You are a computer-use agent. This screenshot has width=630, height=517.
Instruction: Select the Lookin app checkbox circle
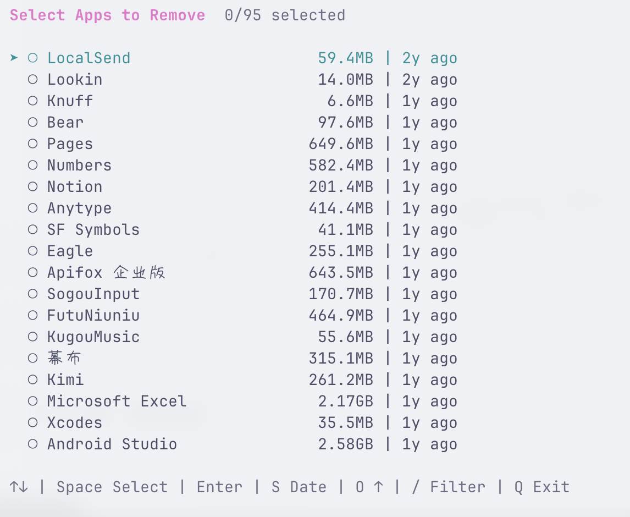tap(32, 79)
